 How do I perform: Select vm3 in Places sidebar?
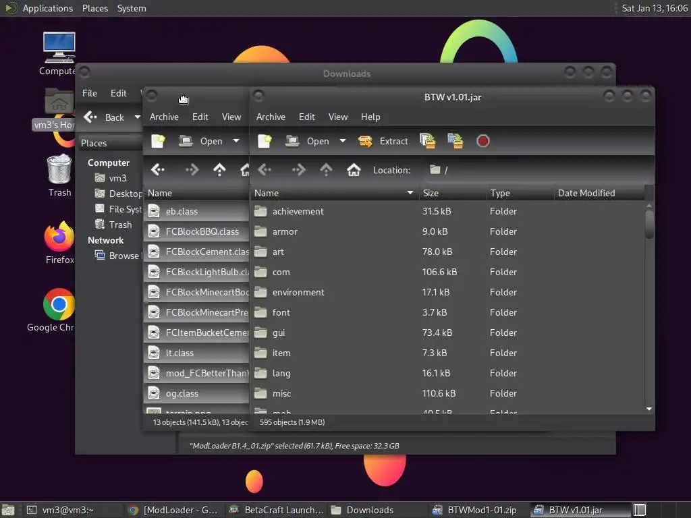(111, 178)
